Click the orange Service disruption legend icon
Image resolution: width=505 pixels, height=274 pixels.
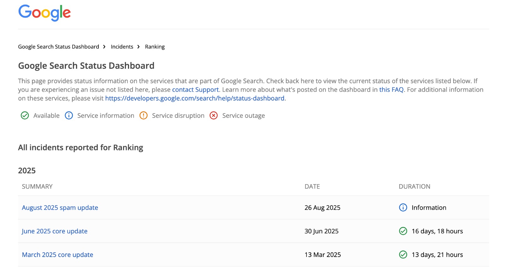tap(144, 116)
